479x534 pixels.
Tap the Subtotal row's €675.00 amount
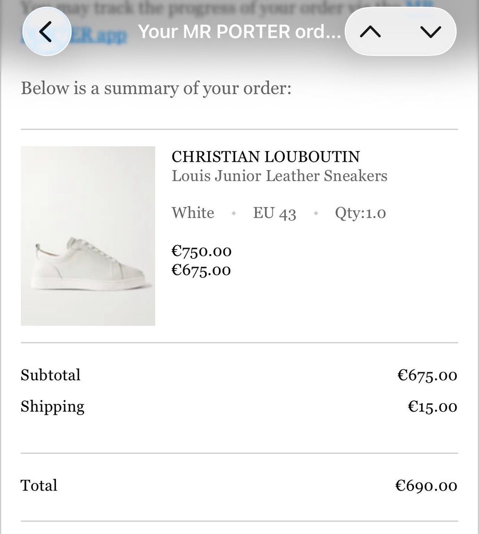[427, 375]
